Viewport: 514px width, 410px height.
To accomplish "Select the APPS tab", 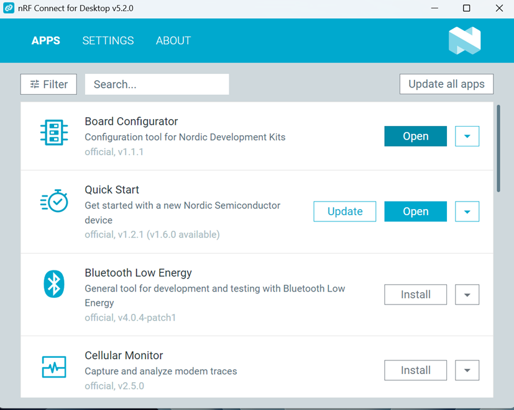I will click(46, 41).
